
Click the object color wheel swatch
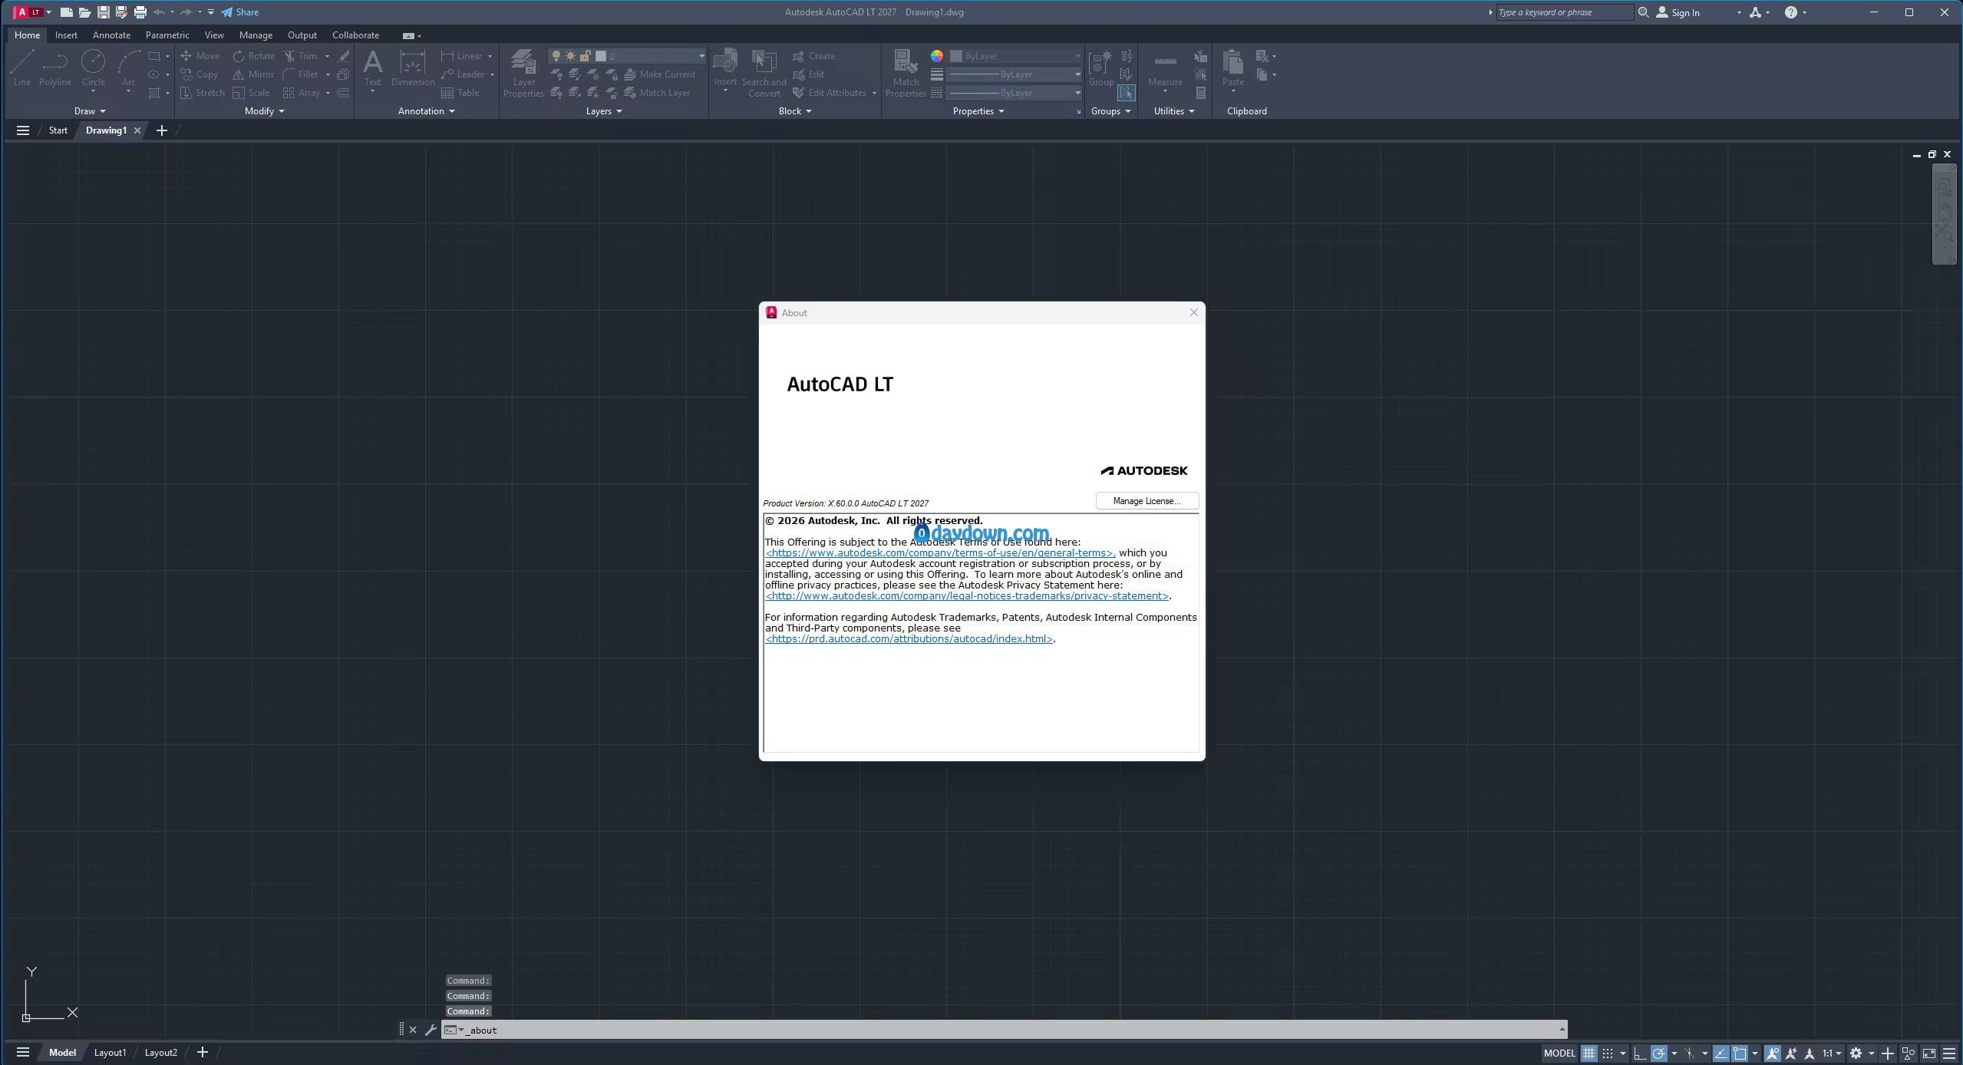[937, 56]
